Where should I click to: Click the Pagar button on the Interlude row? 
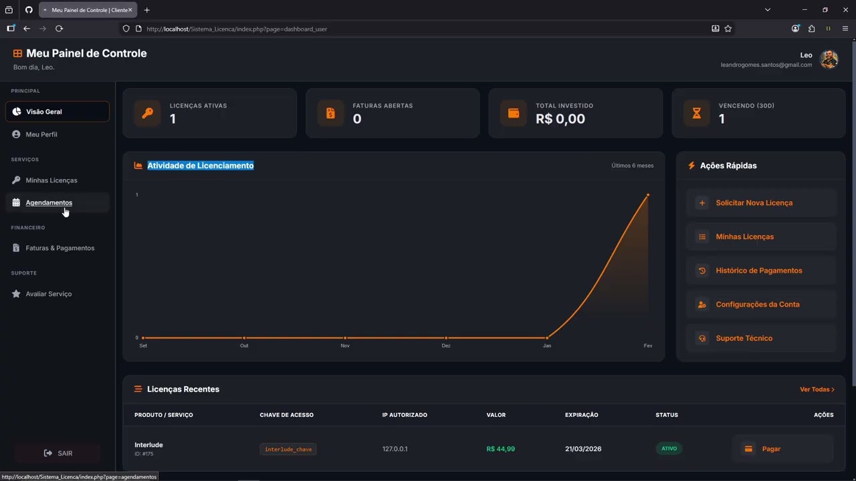[x=782, y=449]
